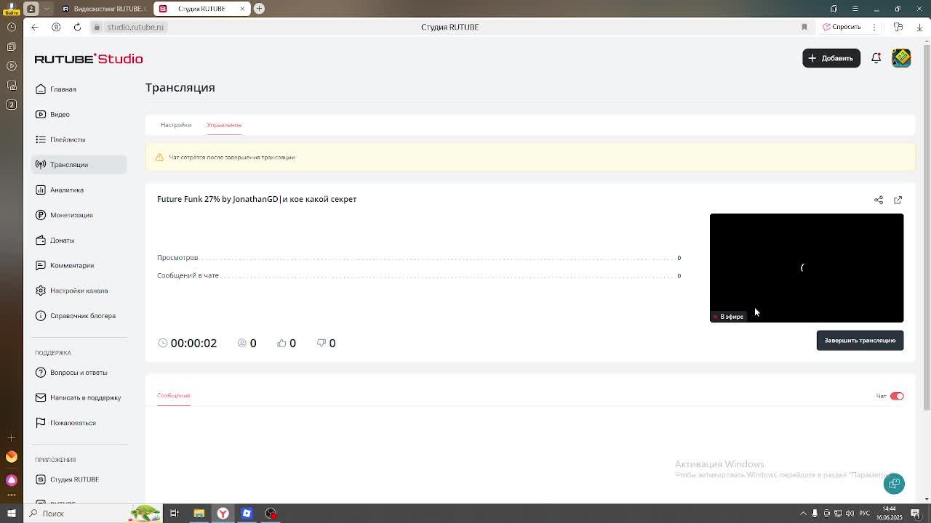931x523 pixels.
Task: Open the Главная page in sidebar
Action: (x=79, y=89)
